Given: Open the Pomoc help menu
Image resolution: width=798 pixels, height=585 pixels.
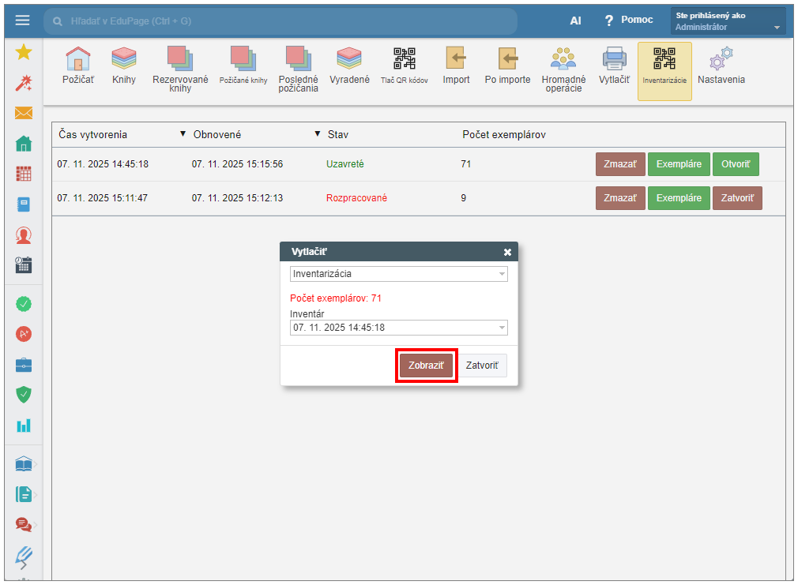Looking at the screenshot, I should coord(628,21).
